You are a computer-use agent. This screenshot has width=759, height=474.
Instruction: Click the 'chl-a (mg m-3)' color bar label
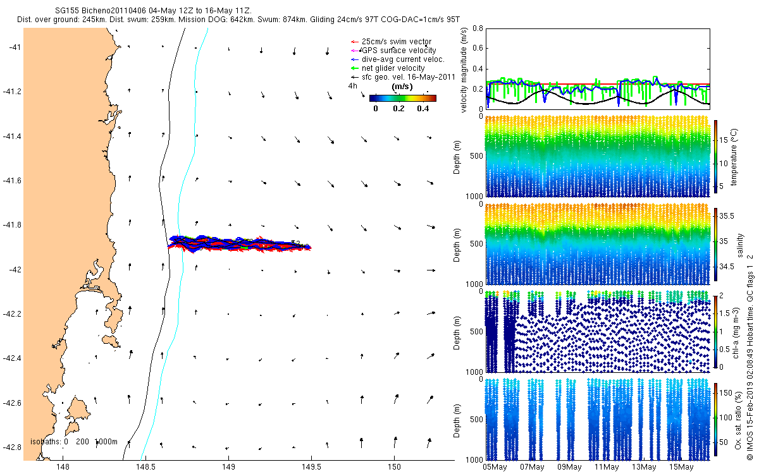coord(734,332)
